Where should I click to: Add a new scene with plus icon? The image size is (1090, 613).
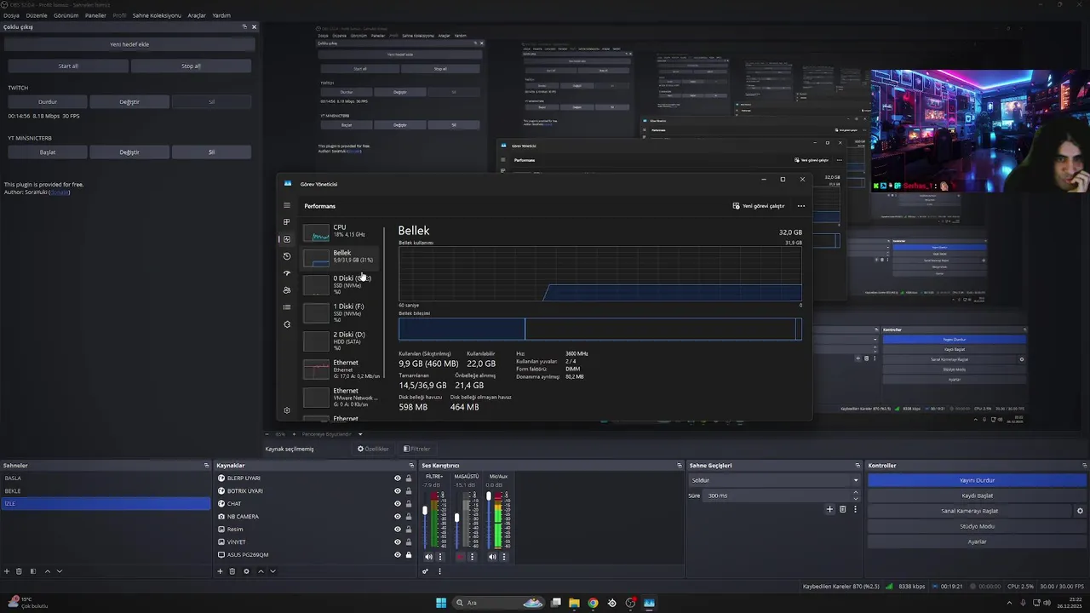tap(7, 571)
